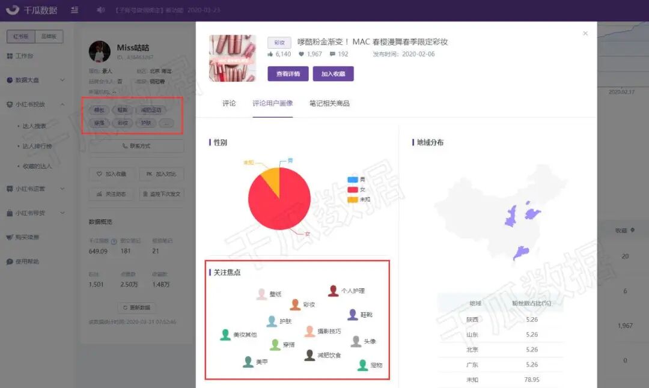Viewport: 649px width, 388px height.
Task: Click the help question icon beside 千瓜指数
Action: click(114, 241)
